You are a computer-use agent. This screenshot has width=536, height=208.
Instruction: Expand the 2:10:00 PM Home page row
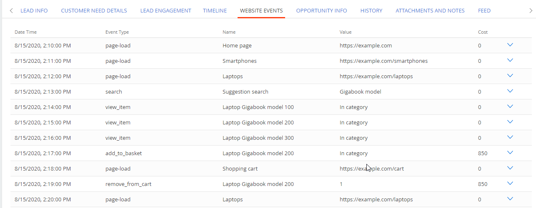(x=510, y=45)
